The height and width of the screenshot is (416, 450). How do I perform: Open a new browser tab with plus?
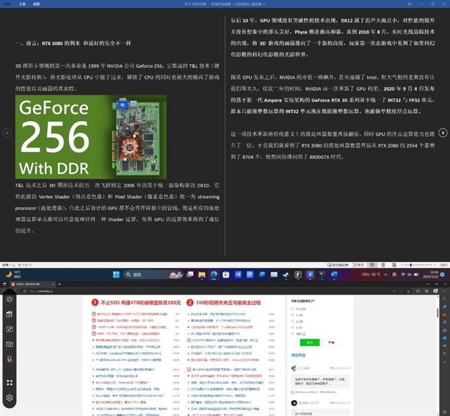click(x=60, y=284)
